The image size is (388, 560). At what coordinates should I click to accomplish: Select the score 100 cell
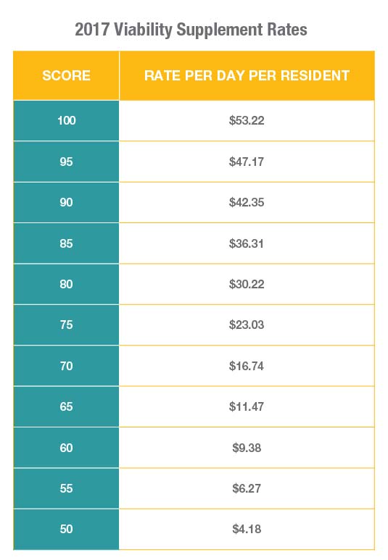[x=66, y=121]
